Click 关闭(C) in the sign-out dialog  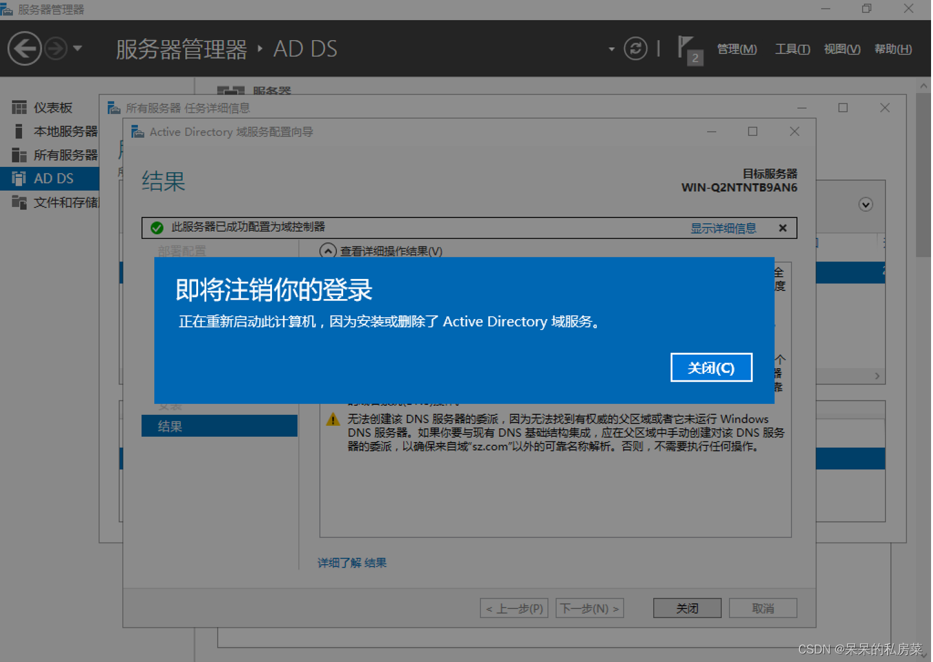[711, 368]
